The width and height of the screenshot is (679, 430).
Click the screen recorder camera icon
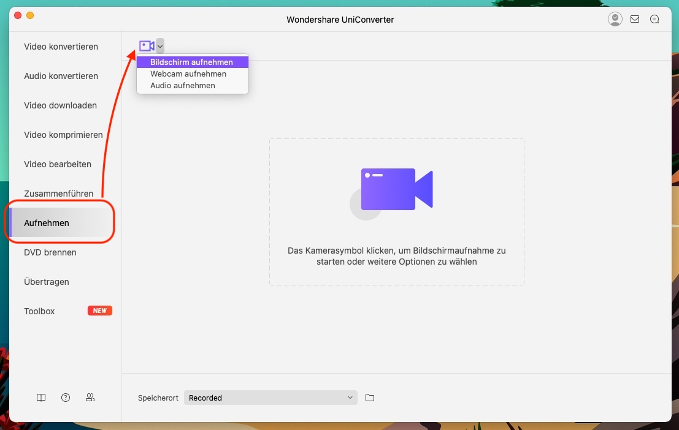pos(147,46)
